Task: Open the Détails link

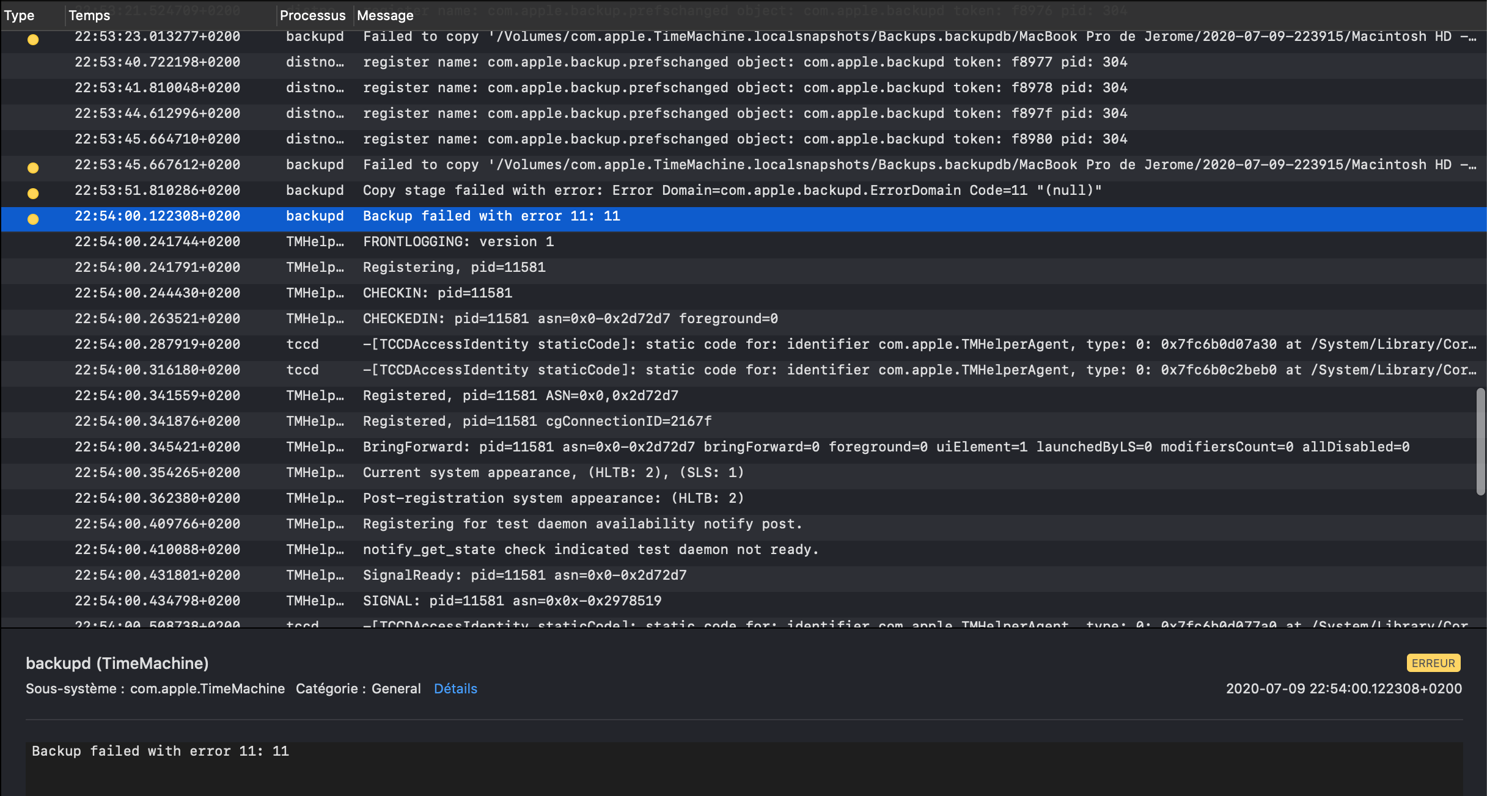Action: (x=455, y=688)
